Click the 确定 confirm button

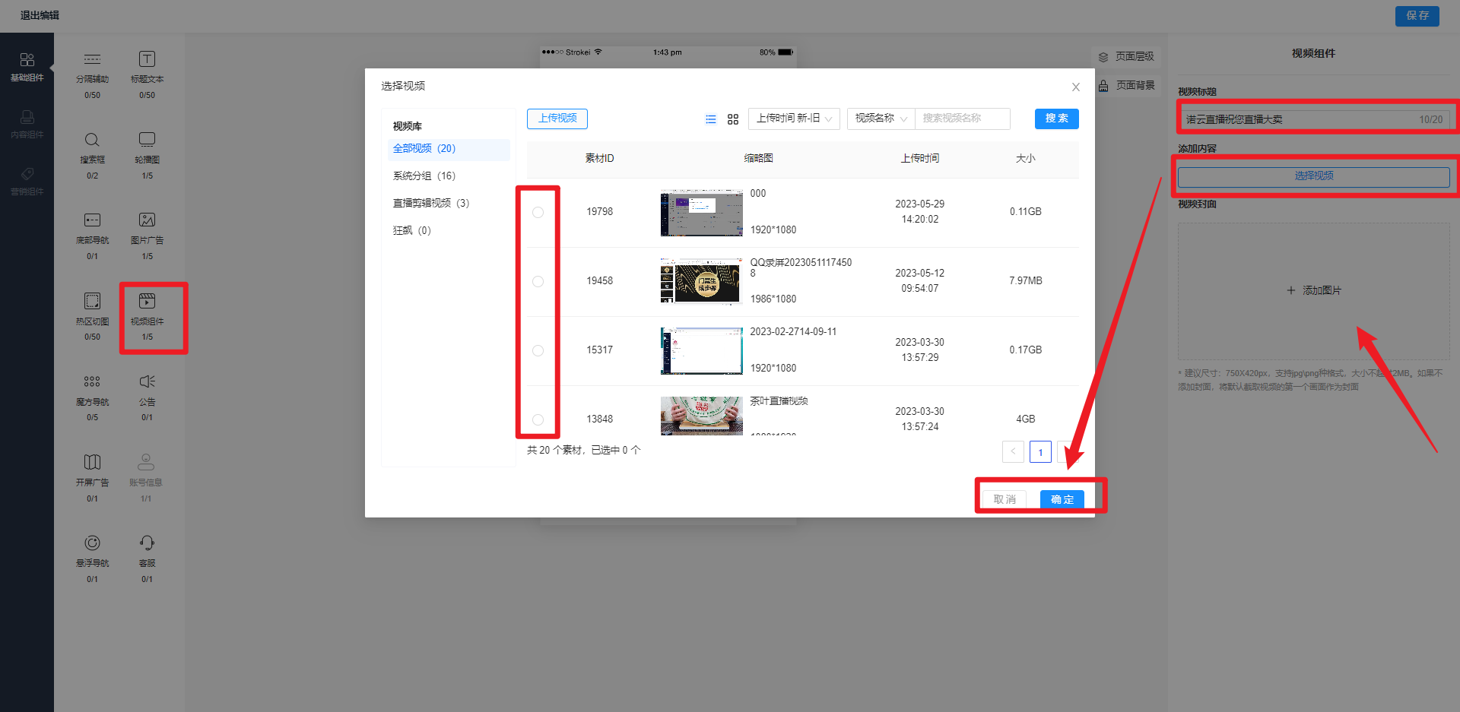[x=1062, y=499]
